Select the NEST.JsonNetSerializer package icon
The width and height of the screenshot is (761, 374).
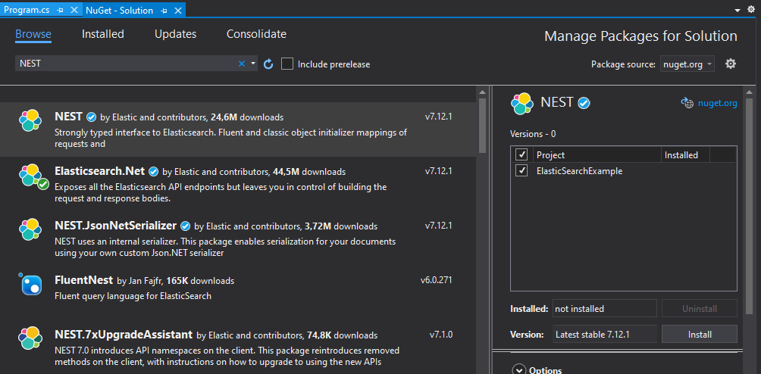click(30, 229)
